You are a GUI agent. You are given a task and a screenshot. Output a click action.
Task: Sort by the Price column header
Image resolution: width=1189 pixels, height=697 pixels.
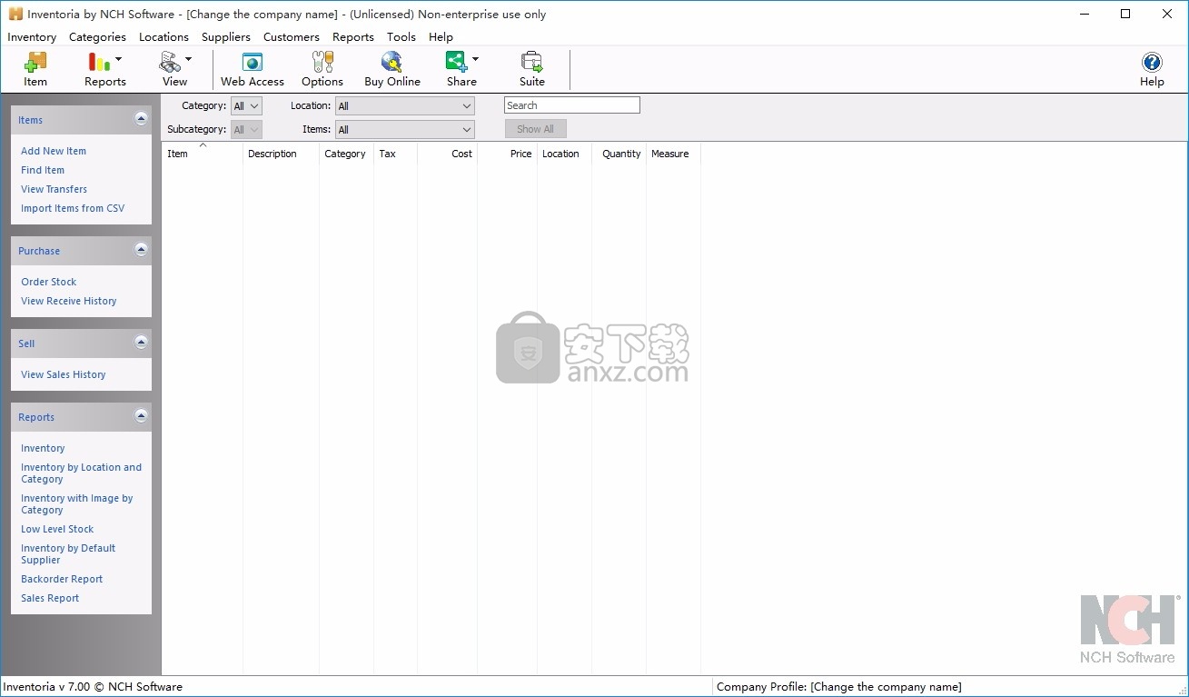(507, 154)
